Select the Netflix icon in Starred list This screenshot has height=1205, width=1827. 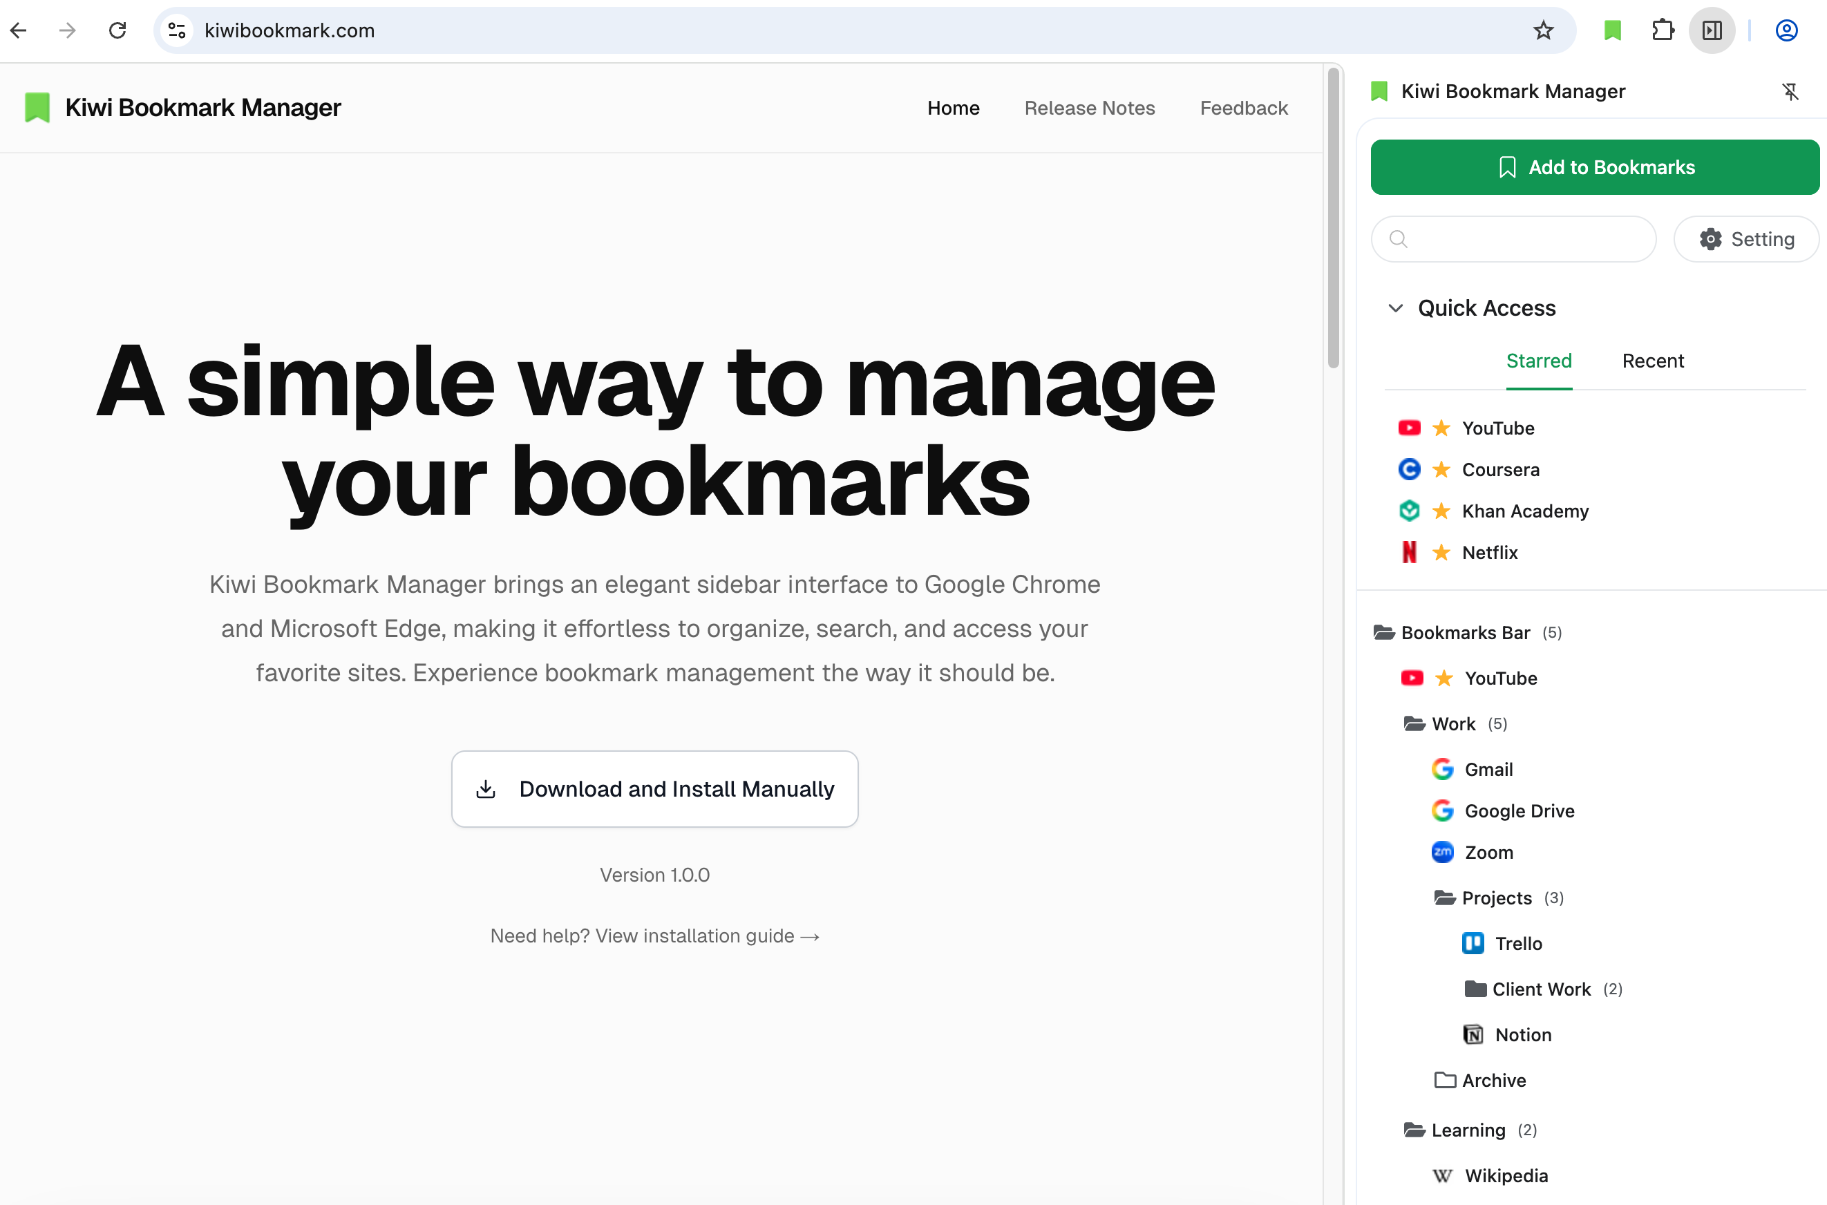(1409, 552)
